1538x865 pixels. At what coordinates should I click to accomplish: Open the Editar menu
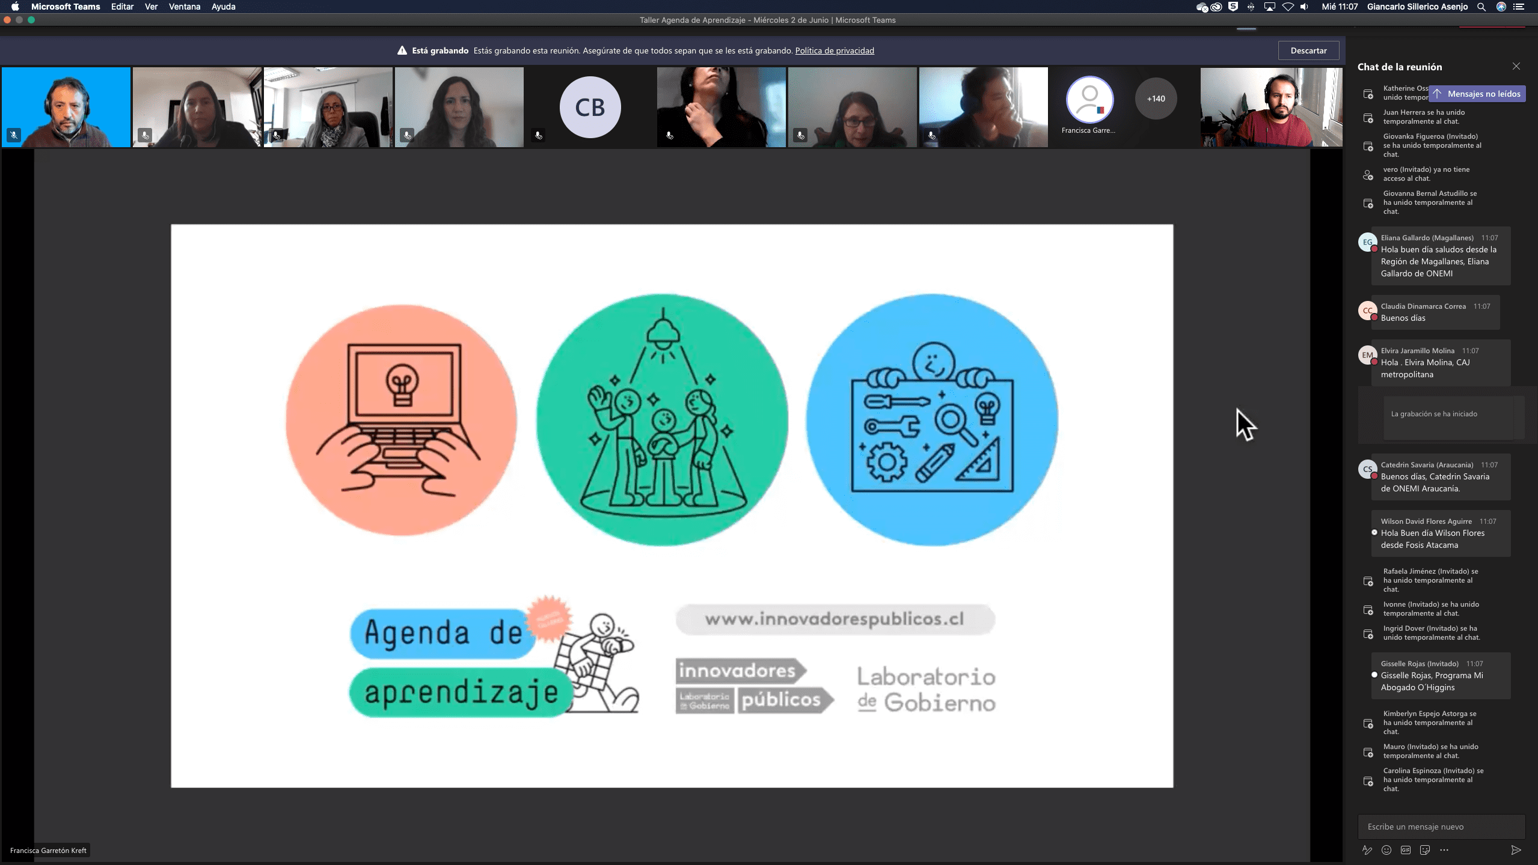tap(122, 7)
